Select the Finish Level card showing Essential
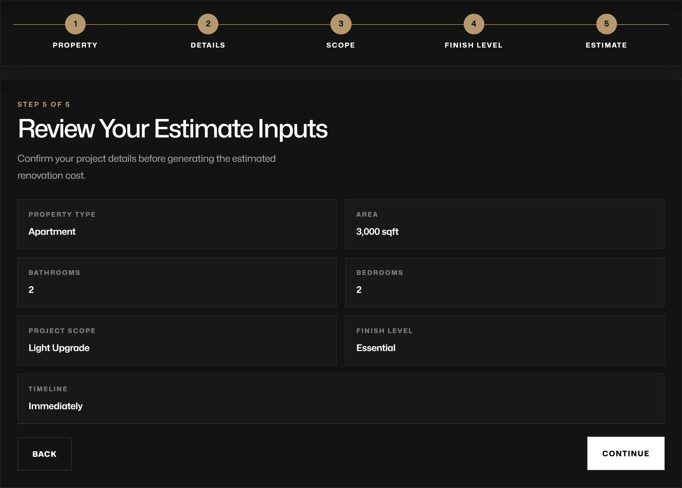682x488 pixels. click(x=505, y=341)
